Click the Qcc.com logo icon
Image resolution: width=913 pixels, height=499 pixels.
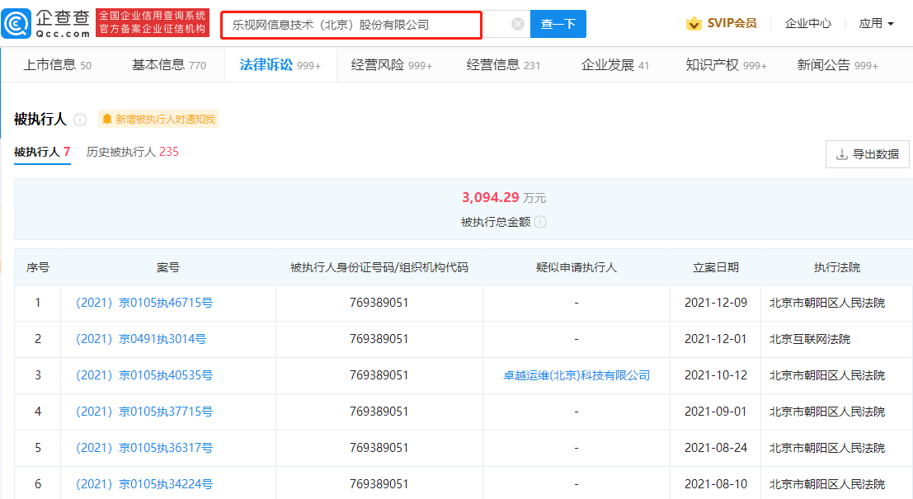coord(17,24)
